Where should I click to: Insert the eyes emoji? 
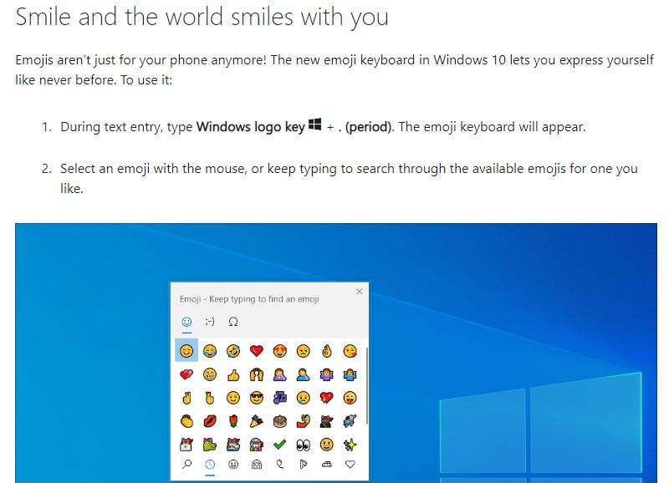pos(304,445)
